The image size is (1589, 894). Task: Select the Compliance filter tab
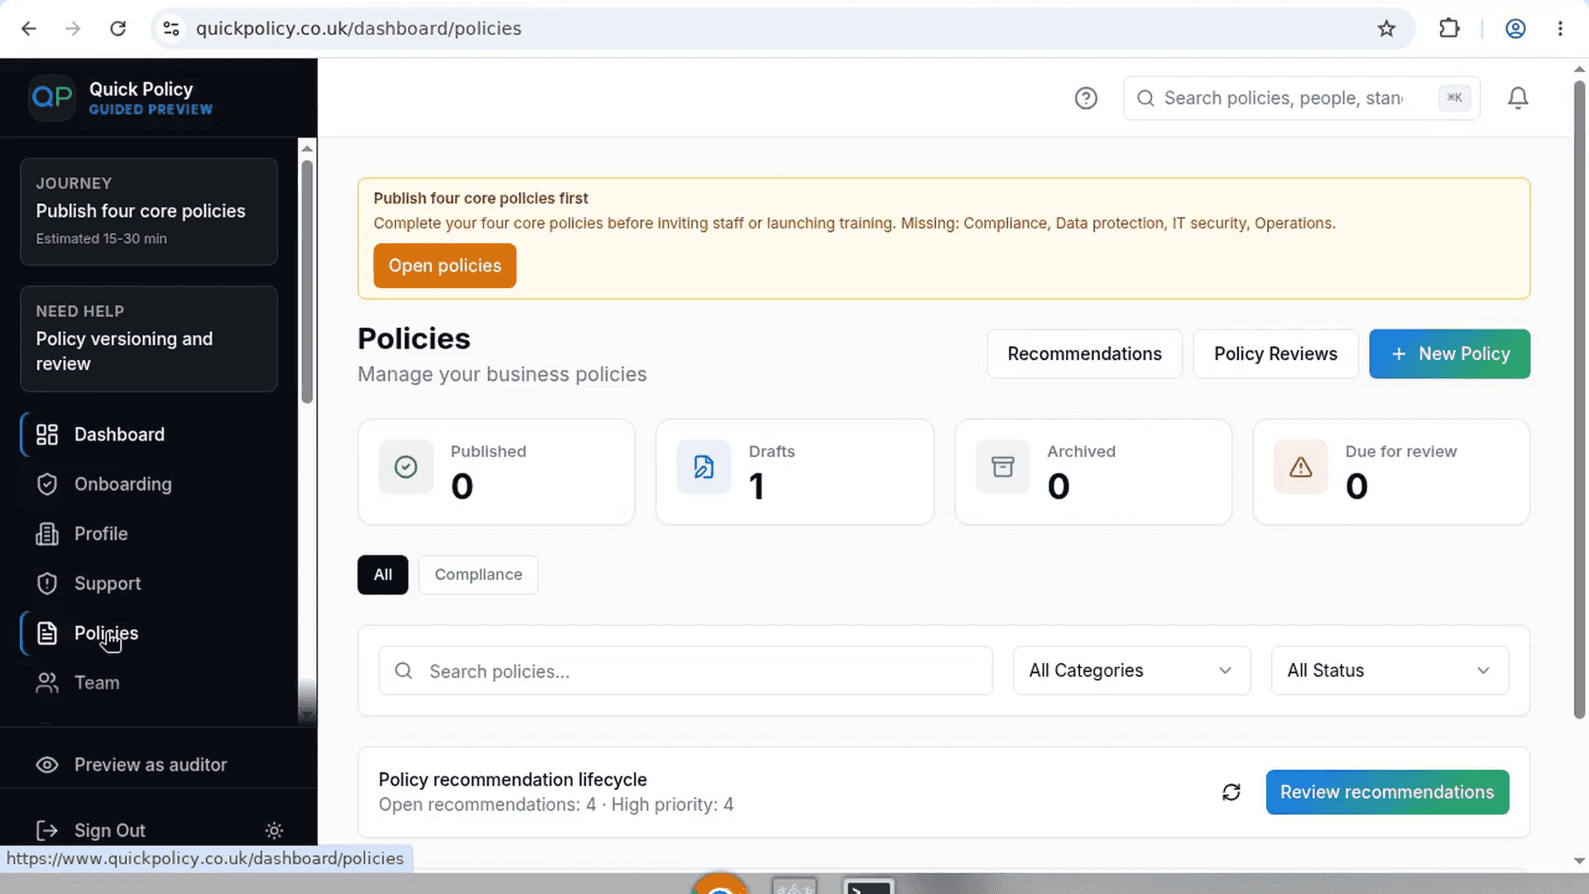coord(478,574)
